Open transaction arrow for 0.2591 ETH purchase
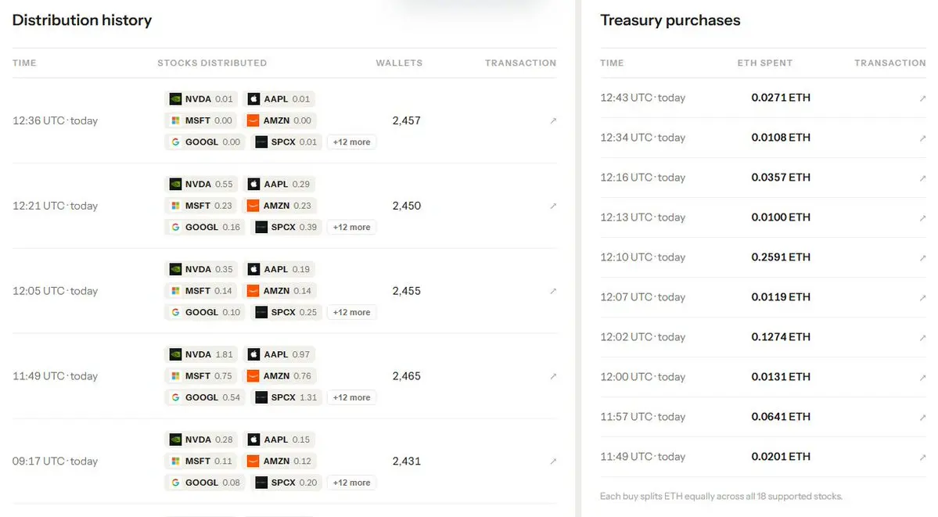 [922, 258]
